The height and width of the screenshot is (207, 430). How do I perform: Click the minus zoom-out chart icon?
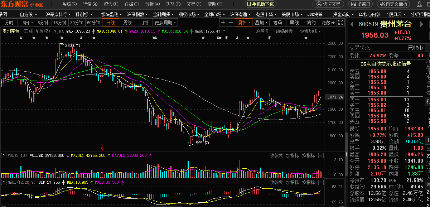coord(231,22)
